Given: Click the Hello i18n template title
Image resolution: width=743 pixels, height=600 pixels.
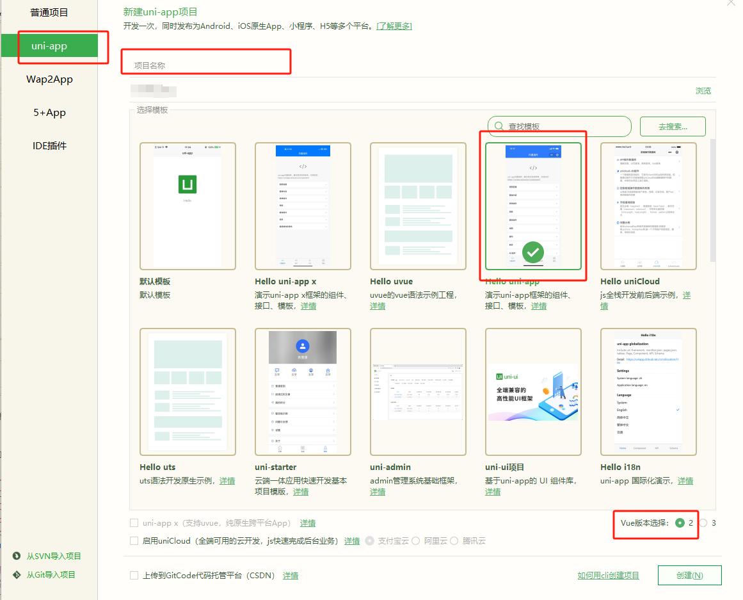Looking at the screenshot, I should coord(620,467).
